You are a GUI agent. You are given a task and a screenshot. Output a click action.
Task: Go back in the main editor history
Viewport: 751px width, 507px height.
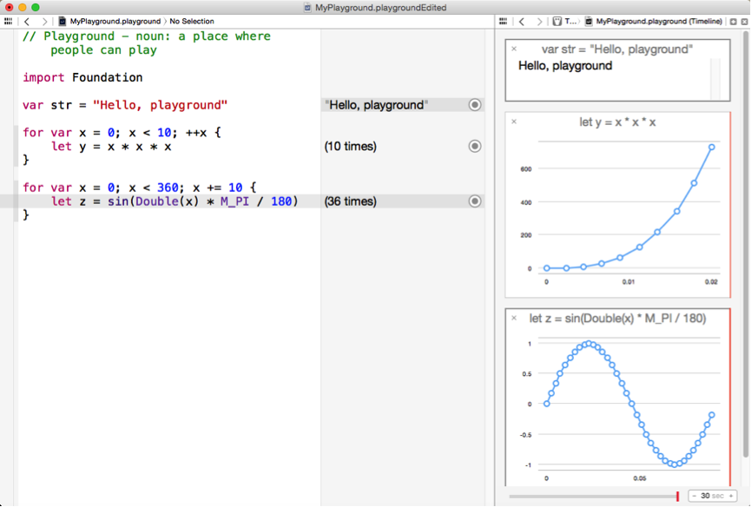pyautogui.click(x=27, y=21)
